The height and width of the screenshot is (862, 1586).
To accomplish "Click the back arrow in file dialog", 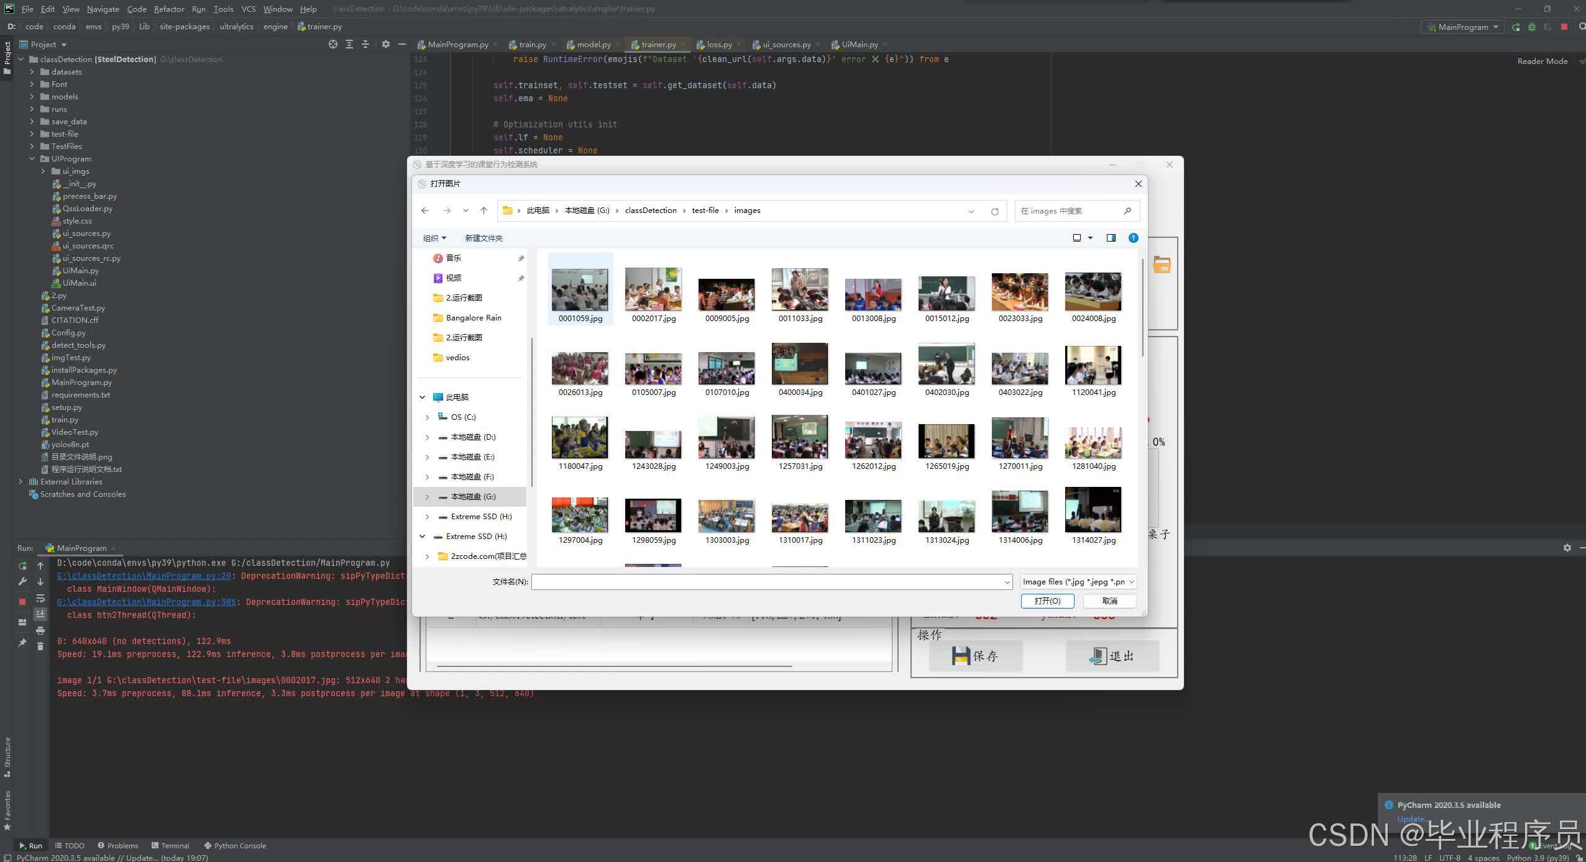I will tap(425, 211).
